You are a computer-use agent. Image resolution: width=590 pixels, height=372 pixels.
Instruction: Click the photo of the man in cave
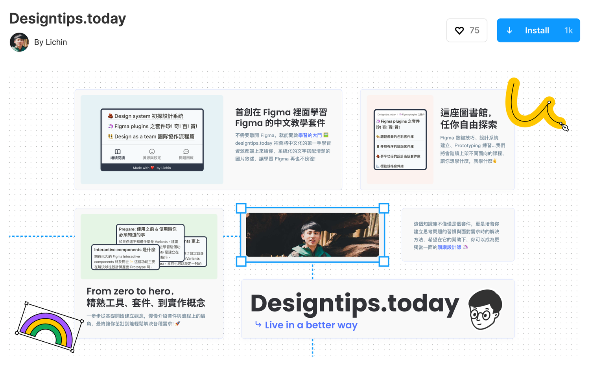tap(312, 235)
